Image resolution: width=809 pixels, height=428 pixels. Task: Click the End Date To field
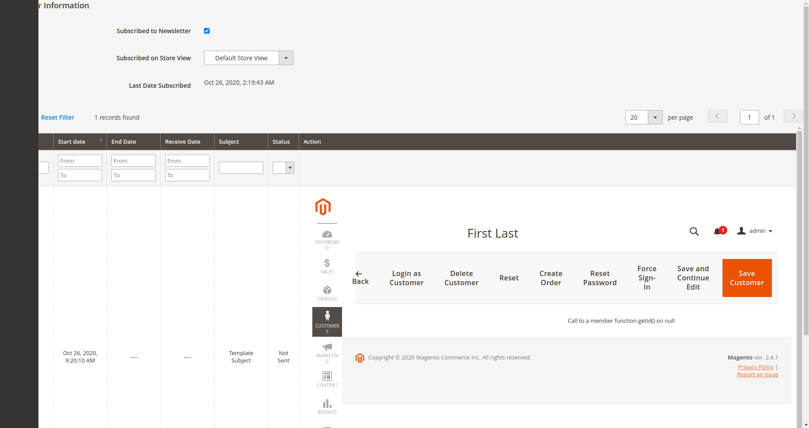pyautogui.click(x=134, y=175)
